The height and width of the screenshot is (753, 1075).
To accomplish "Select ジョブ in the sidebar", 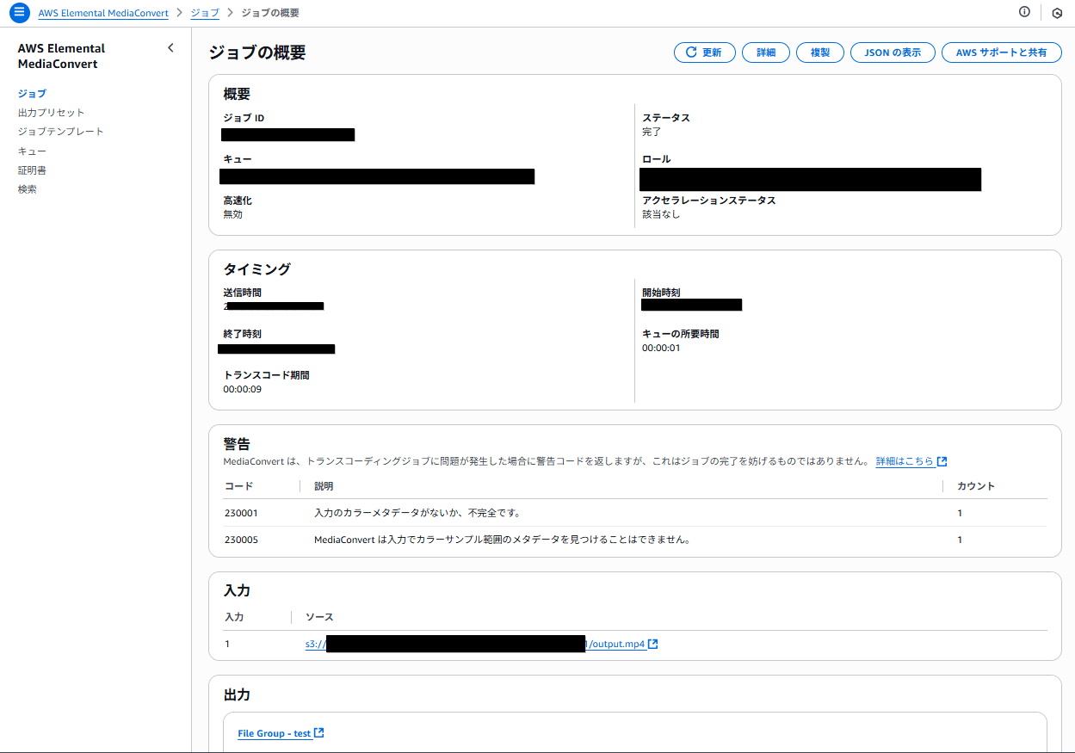I will tap(32, 94).
